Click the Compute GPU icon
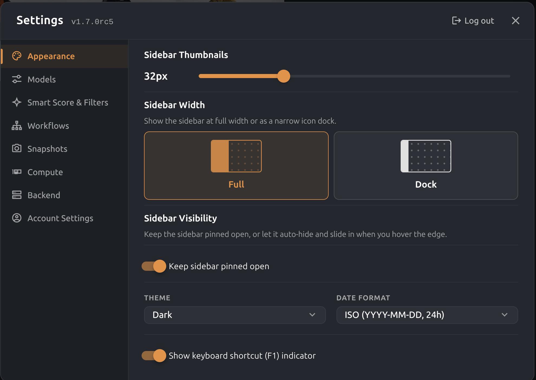This screenshot has width=536, height=380. coord(17,172)
